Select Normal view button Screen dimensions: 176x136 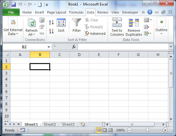pyautogui.click(x=99, y=130)
